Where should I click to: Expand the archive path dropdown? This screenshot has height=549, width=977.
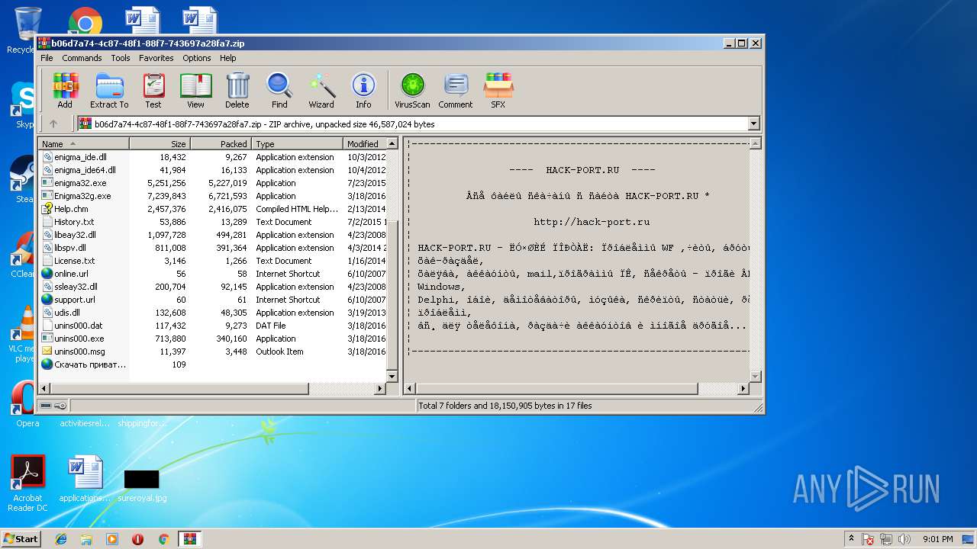[x=754, y=124]
